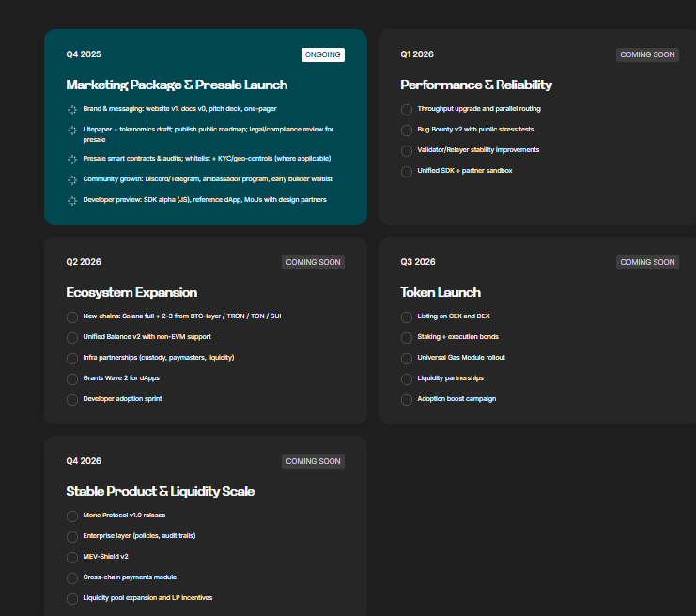Image resolution: width=696 pixels, height=616 pixels.
Task: Click the Marketing Package & Presale Launch heading
Action: [177, 85]
